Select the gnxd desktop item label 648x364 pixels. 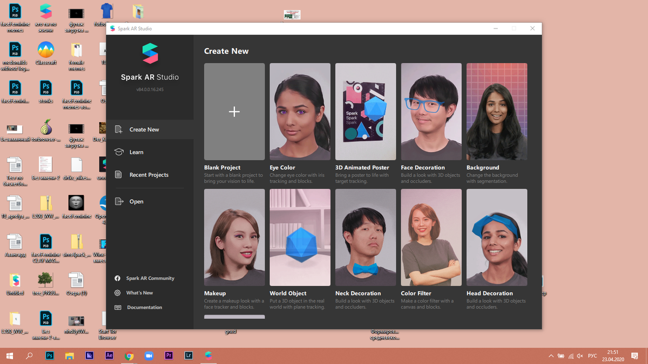pos(231,332)
